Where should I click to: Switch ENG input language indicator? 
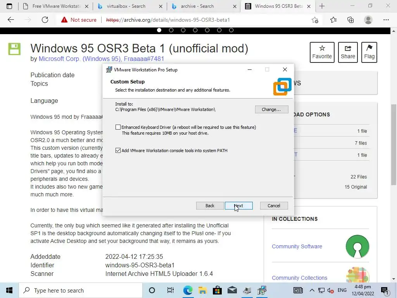point(342,290)
